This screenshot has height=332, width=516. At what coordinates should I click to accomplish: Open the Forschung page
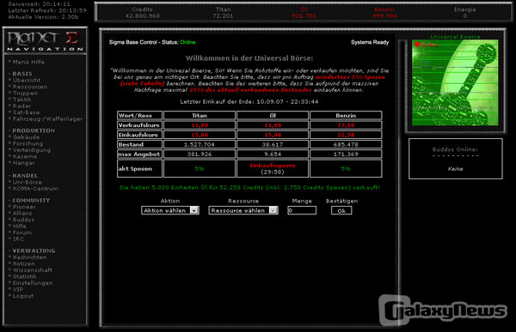(28, 143)
